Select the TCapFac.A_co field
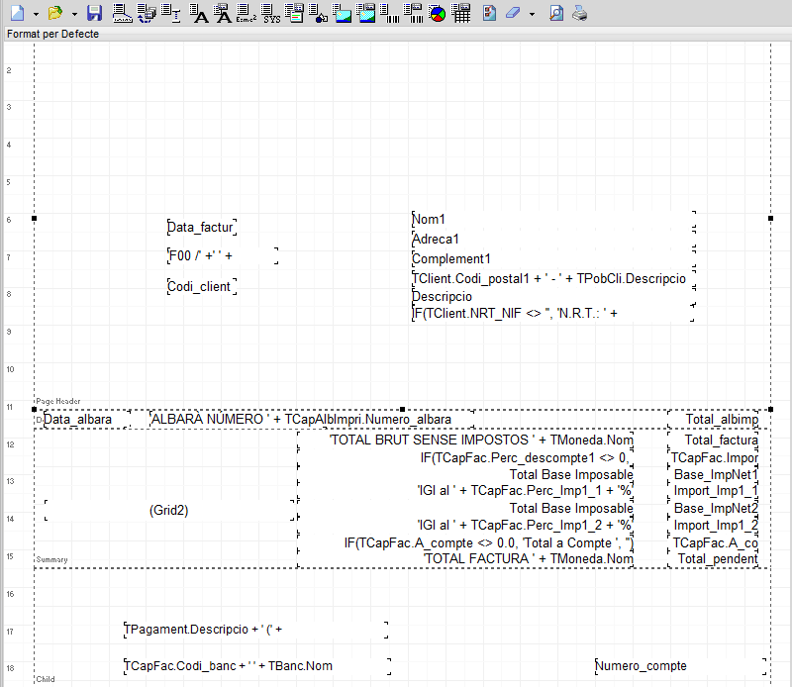 coord(713,543)
